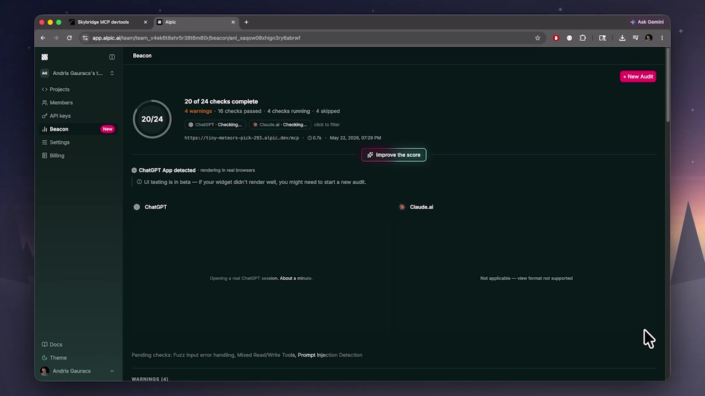Bookmark this page with the star icon
The width and height of the screenshot is (705, 396).
tap(538, 38)
